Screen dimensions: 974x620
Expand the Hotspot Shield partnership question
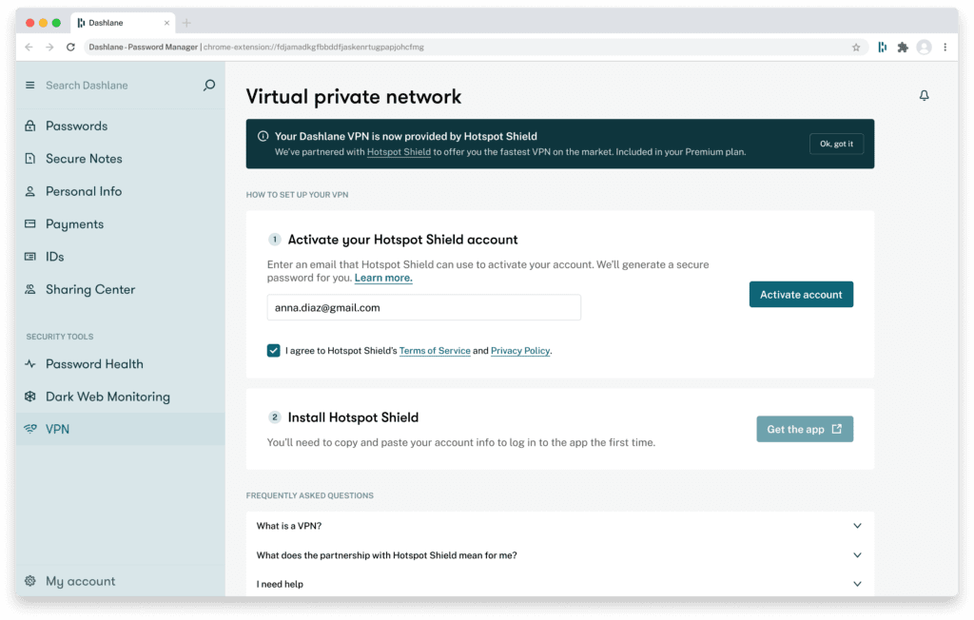pyautogui.click(x=856, y=555)
